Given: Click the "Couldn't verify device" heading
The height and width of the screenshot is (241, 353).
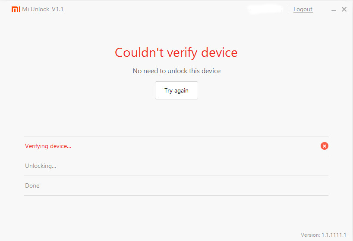Looking at the screenshot, I should (176, 53).
